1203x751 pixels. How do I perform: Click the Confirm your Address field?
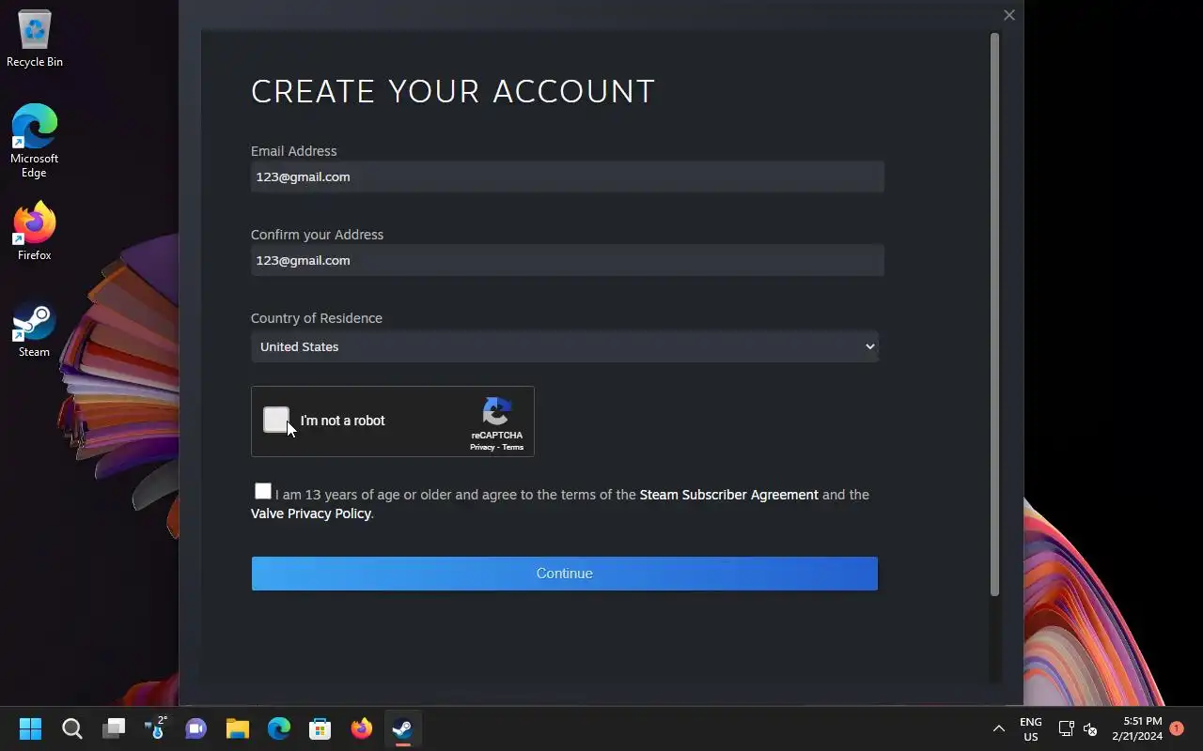(x=568, y=260)
